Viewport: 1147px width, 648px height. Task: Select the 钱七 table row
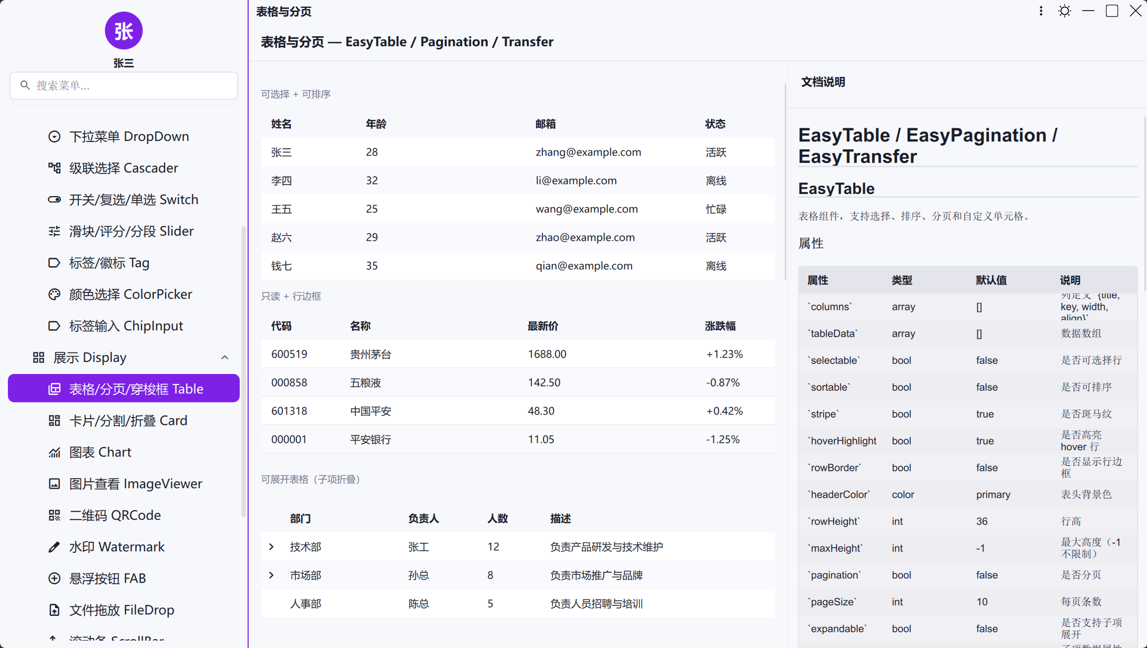pyautogui.click(x=518, y=266)
